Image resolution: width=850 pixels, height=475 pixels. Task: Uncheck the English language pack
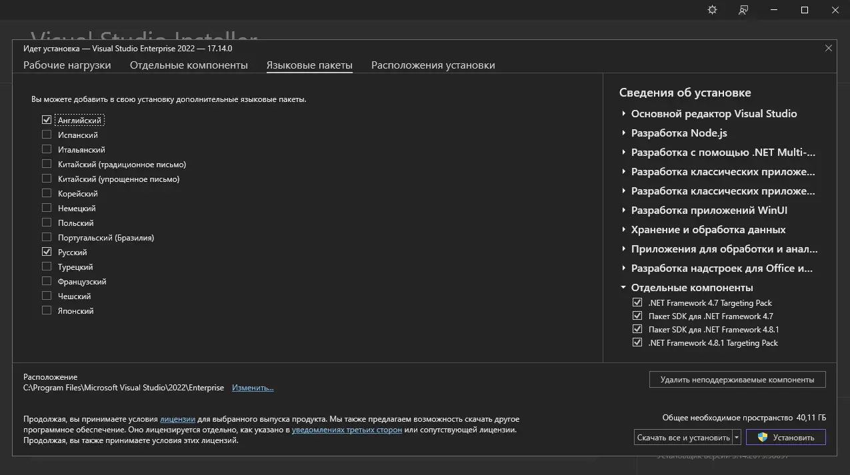pos(47,121)
